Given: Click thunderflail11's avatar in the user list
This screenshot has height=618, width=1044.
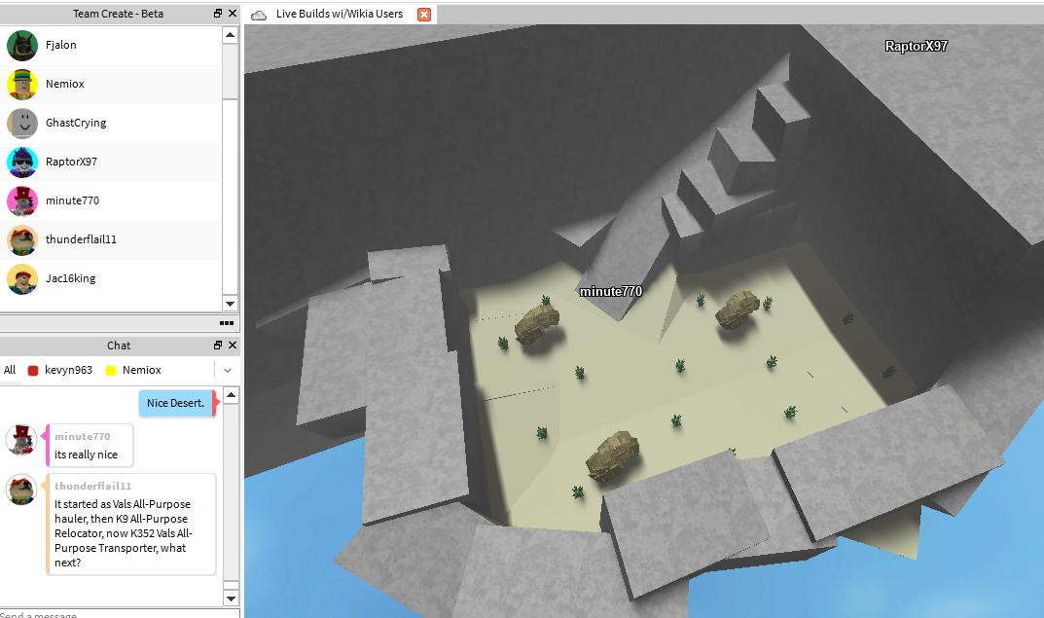Looking at the screenshot, I should [x=22, y=240].
